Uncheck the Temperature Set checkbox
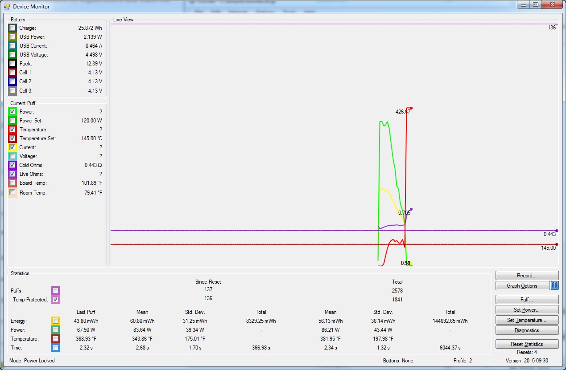Viewport: 566px width, 370px height. pos(12,138)
